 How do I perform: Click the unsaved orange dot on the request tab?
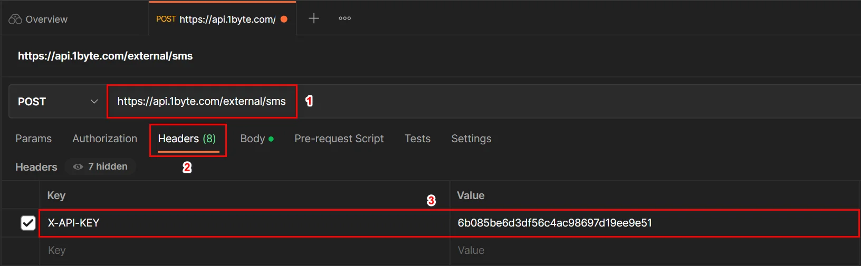(284, 19)
